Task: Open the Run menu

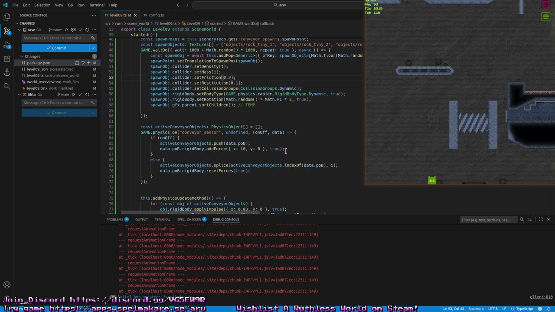Action: tap(81, 5)
